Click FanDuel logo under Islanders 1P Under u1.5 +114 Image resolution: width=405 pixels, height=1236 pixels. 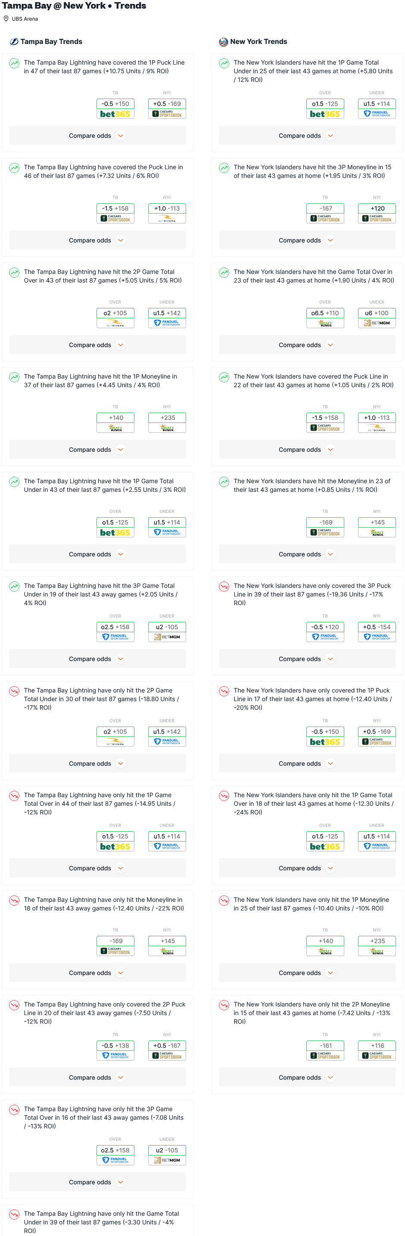(377, 114)
